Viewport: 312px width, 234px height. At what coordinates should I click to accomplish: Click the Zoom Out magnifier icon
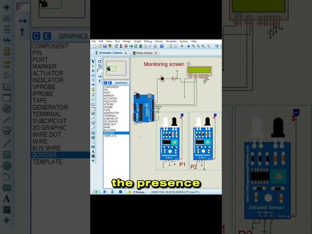[x=198, y=46]
